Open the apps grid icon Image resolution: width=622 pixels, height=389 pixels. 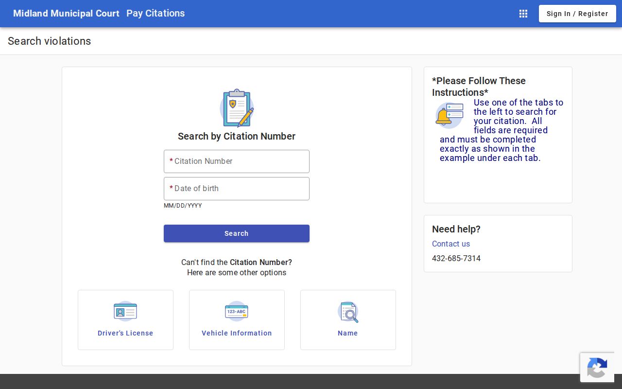click(x=523, y=14)
